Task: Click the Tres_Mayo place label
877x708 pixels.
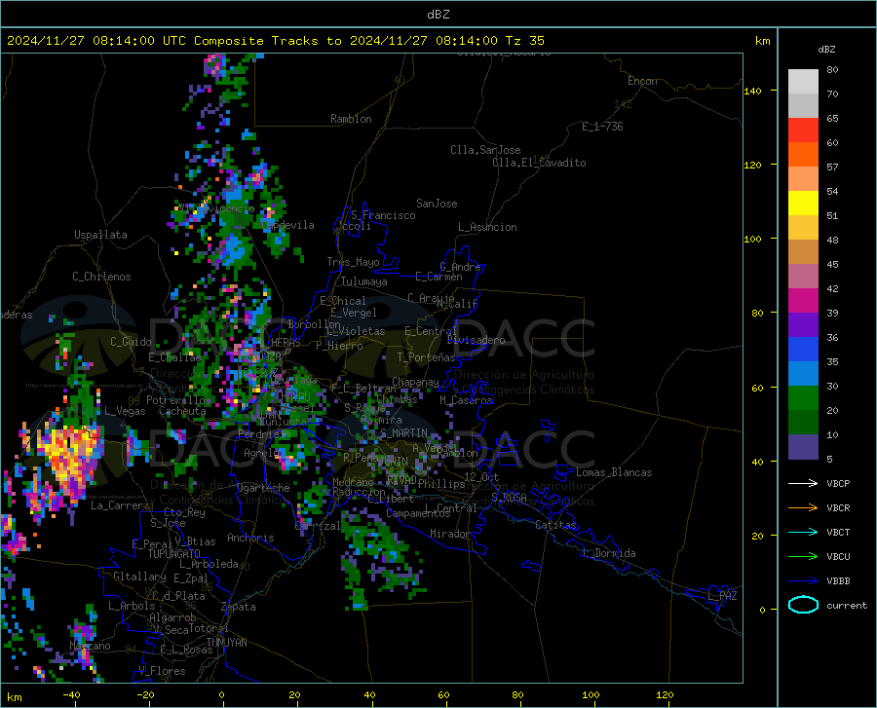Action: pyautogui.click(x=353, y=262)
